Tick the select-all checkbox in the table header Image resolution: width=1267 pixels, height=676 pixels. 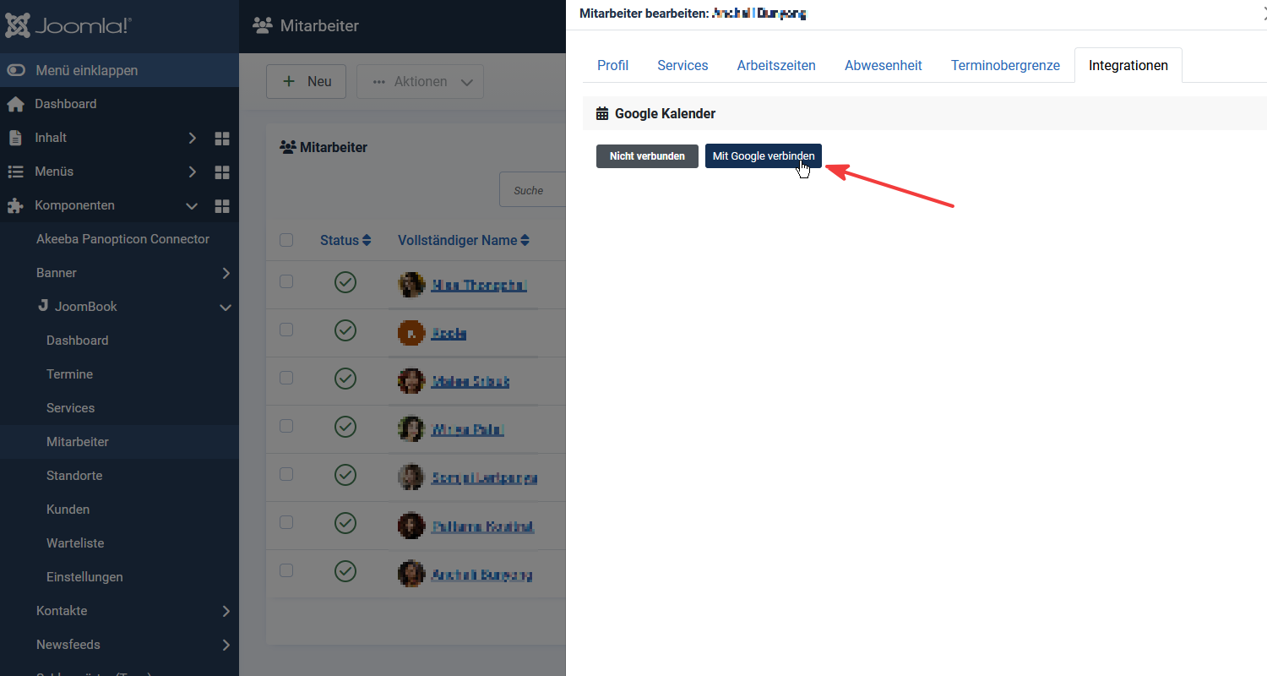coord(286,240)
